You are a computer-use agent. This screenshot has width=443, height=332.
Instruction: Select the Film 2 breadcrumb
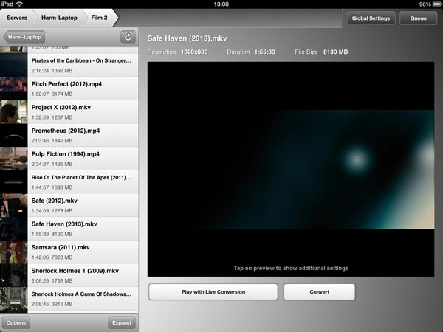pos(98,17)
